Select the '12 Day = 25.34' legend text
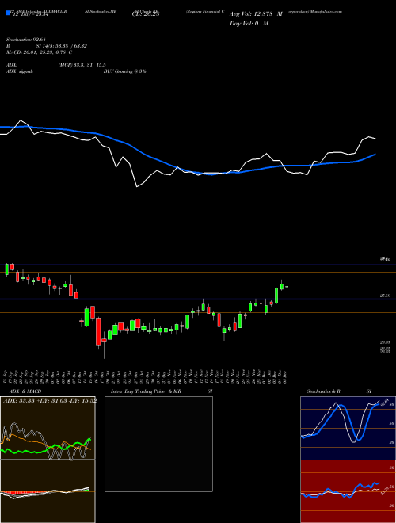 point(30,13)
